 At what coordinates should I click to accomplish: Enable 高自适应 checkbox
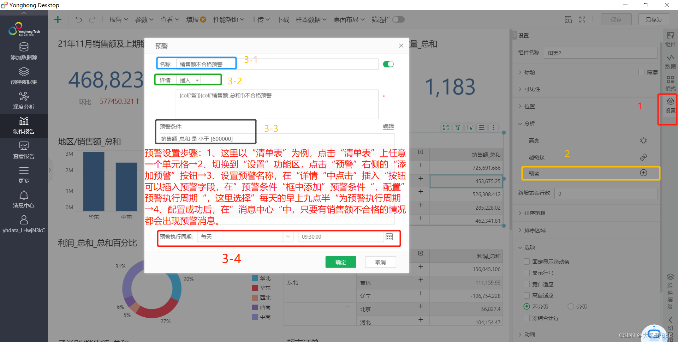click(x=527, y=295)
